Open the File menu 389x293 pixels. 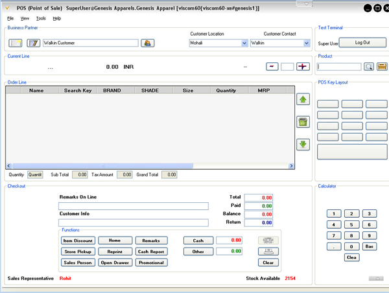10,18
